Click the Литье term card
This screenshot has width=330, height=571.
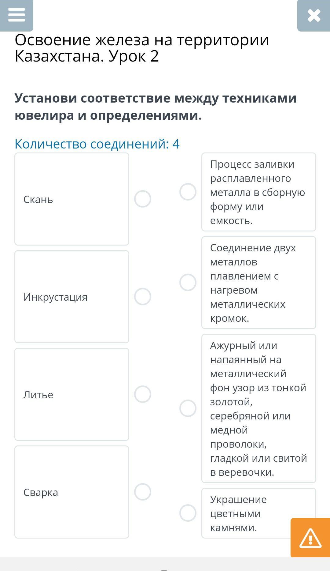(72, 394)
